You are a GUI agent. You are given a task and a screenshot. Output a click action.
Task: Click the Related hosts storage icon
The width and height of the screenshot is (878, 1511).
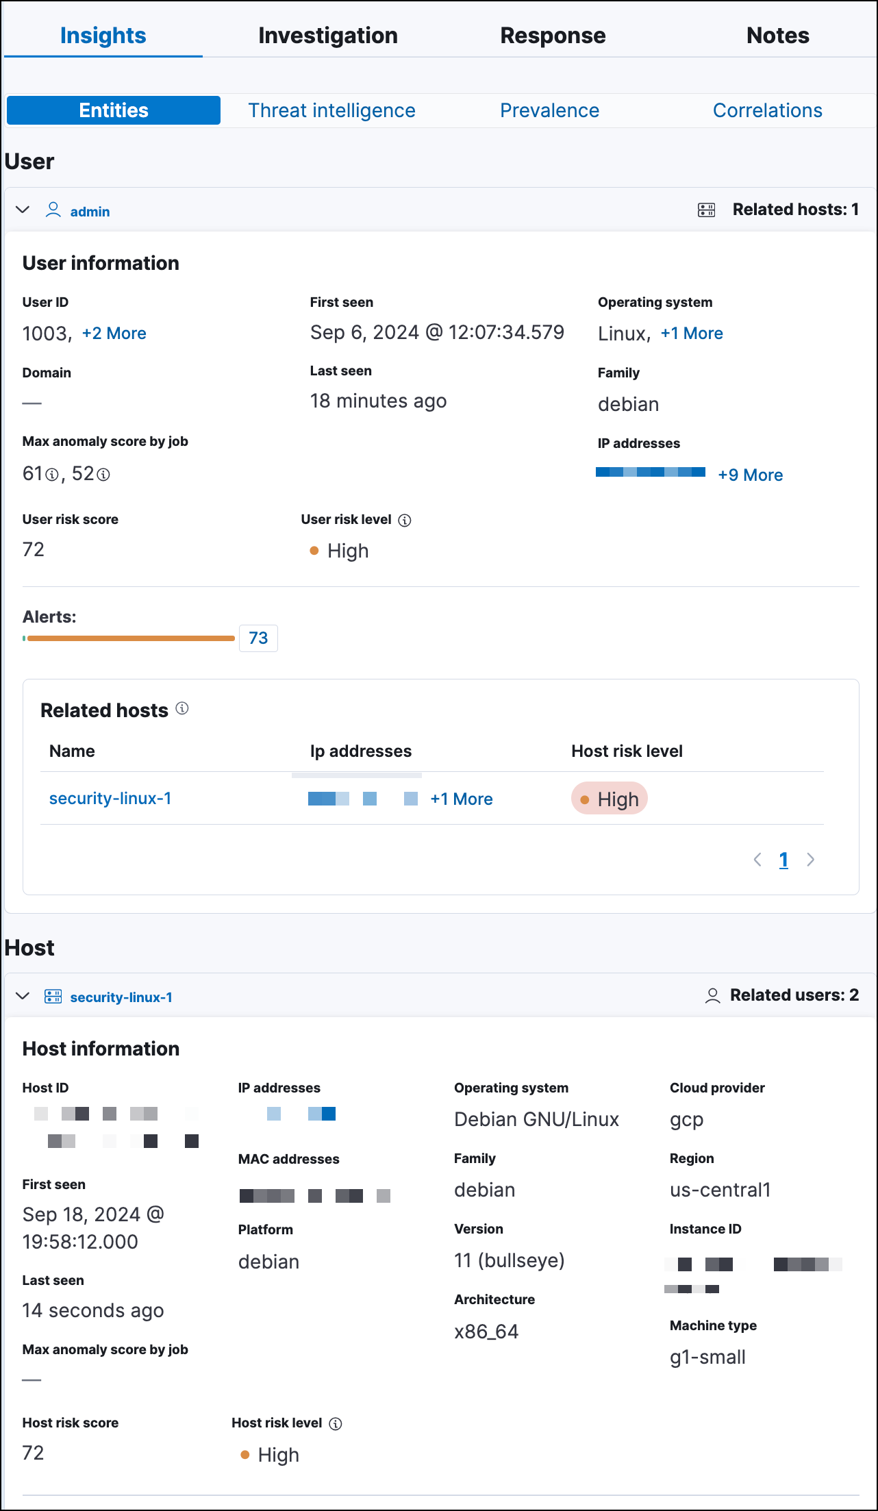(x=706, y=210)
